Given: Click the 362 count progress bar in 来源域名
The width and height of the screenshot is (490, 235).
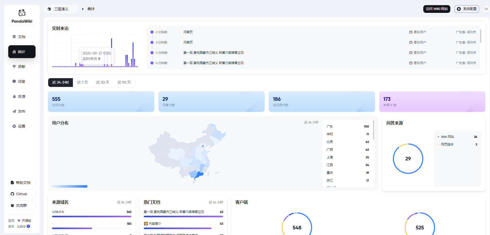Looking at the screenshot, I should coord(92,216).
